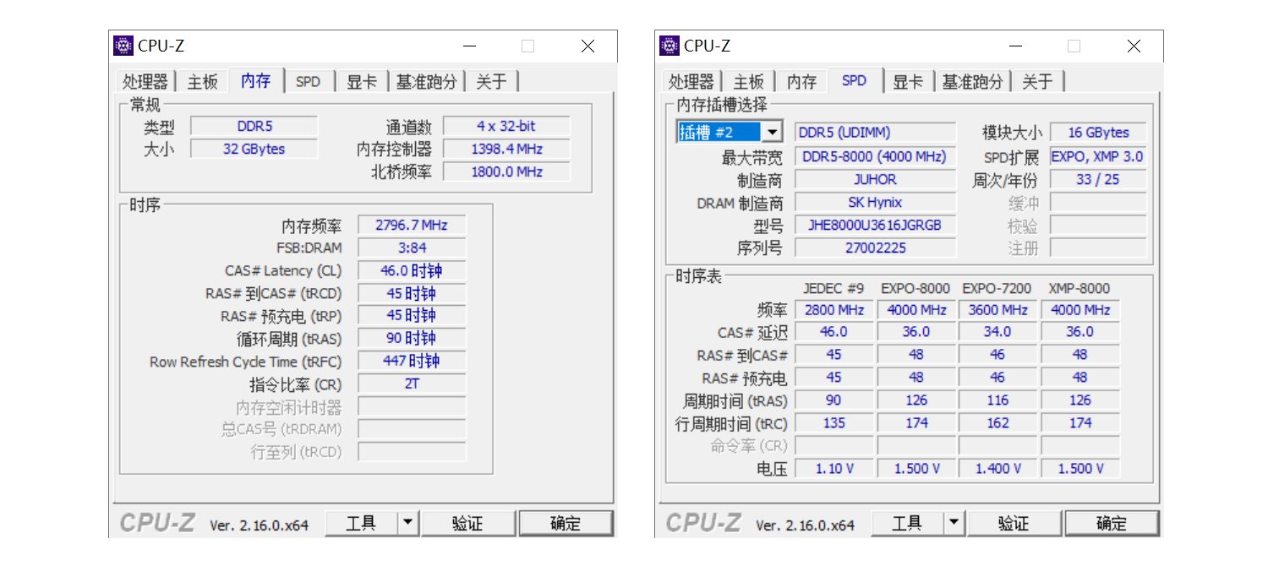Select 内存 tab in left window
Viewport: 1268px width, 566px height.
coord(256,80)
